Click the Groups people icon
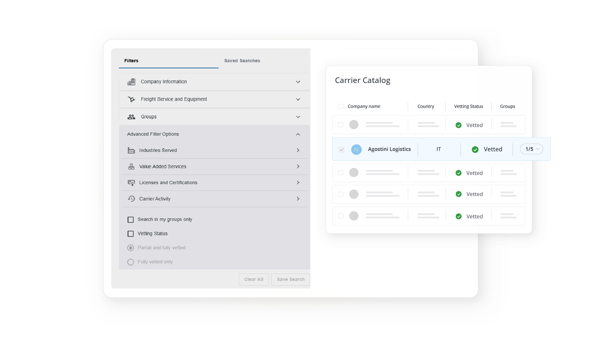This screenshot has height=345, width=614. pyautogui.click(x=132, y=117)
